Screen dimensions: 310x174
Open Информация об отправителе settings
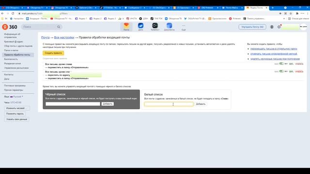(x=12, y=35)
